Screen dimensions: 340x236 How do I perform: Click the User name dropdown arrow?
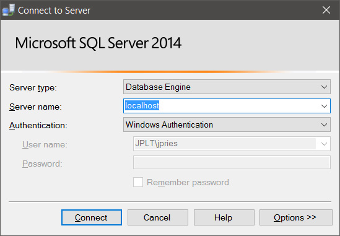324,144
